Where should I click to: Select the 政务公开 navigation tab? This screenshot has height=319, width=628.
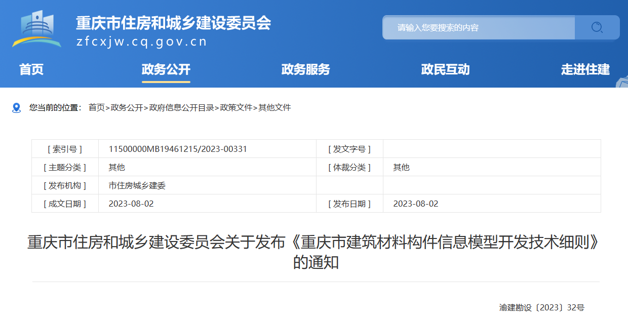tap(166, 70)
